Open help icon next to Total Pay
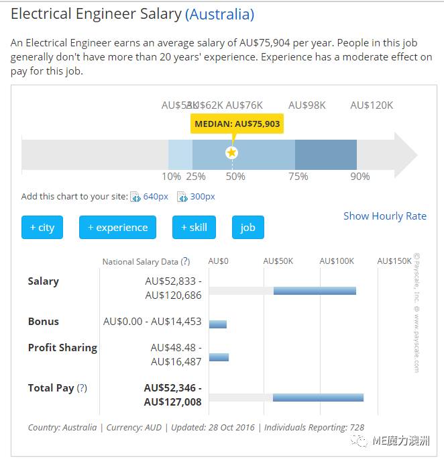Image resolution: width=444 pixels, height=460 pixels. 82,388
